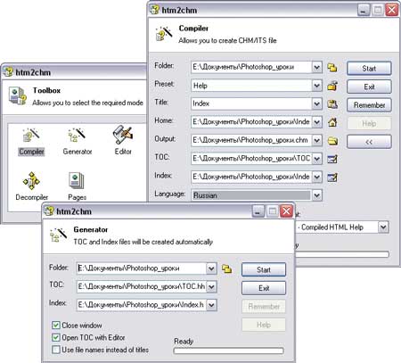Open the Generator mode in Toolbox
This screenshot has width=401, height=363.
pos(78,142)
